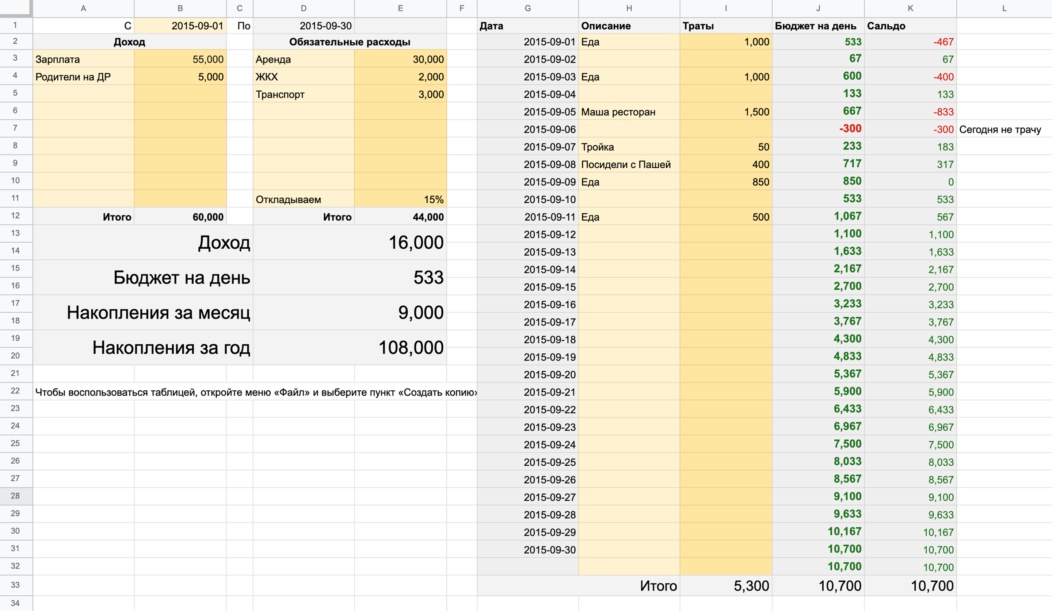Select the Аренда expense label
The image size is (1052, 611).
tap(304, 59)
